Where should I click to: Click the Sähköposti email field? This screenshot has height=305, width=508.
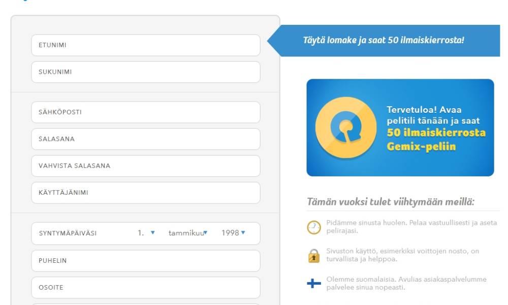click(x=146, y=112)
